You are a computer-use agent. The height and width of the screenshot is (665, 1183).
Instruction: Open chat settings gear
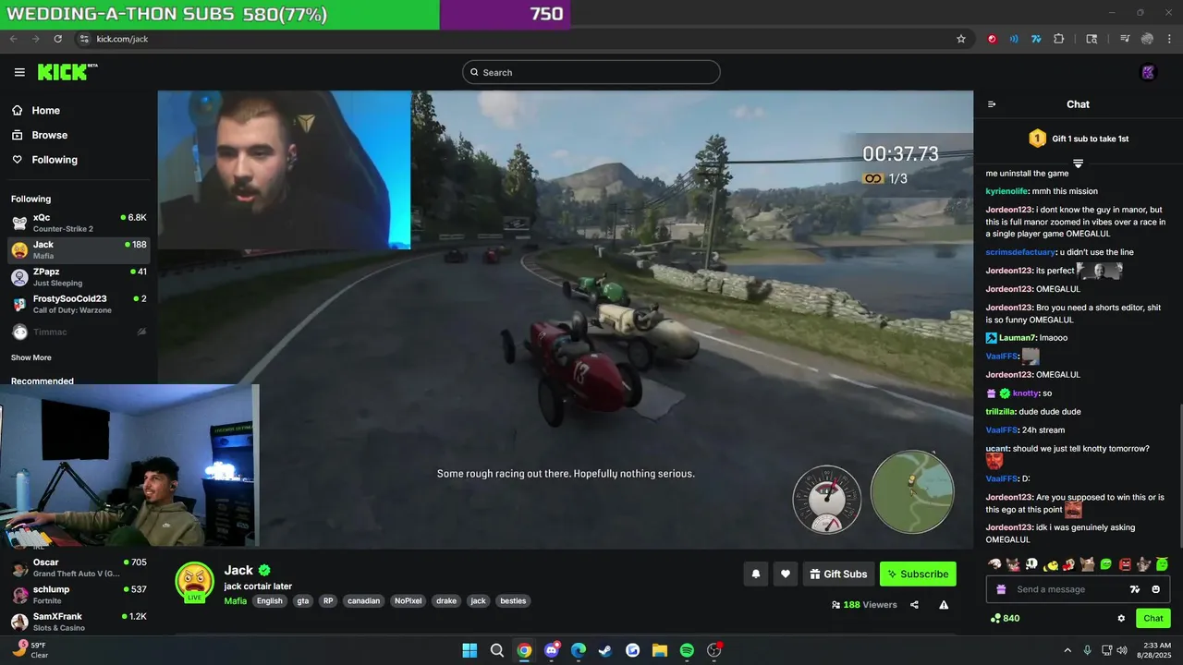pyautogui.click(x=1121, y=619)
